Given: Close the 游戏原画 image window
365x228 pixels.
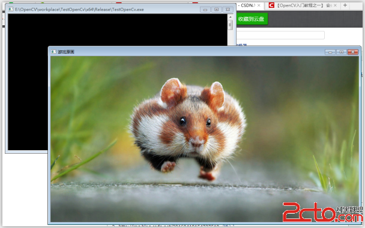Looking at the screenshot, I should click(352, 52).
